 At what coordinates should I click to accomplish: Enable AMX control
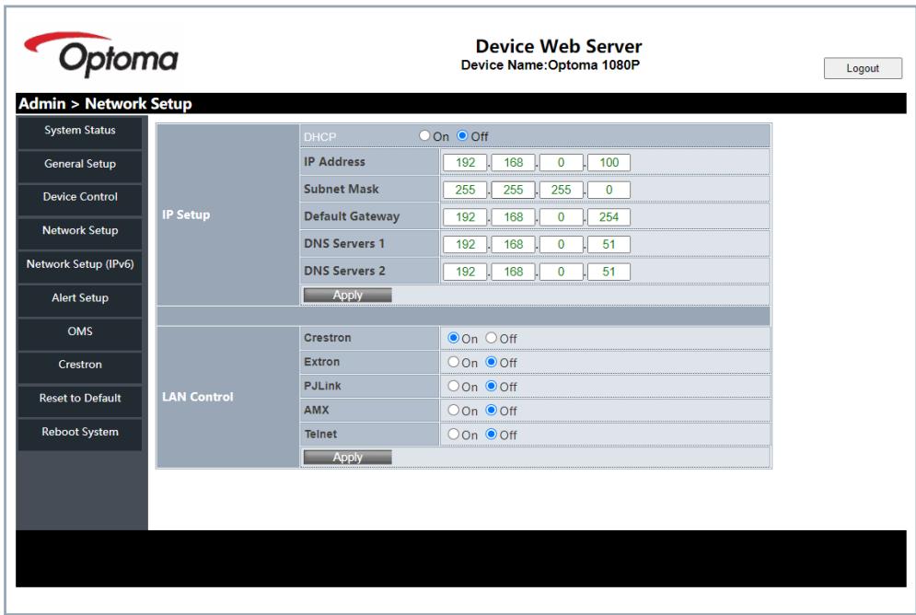453,410
